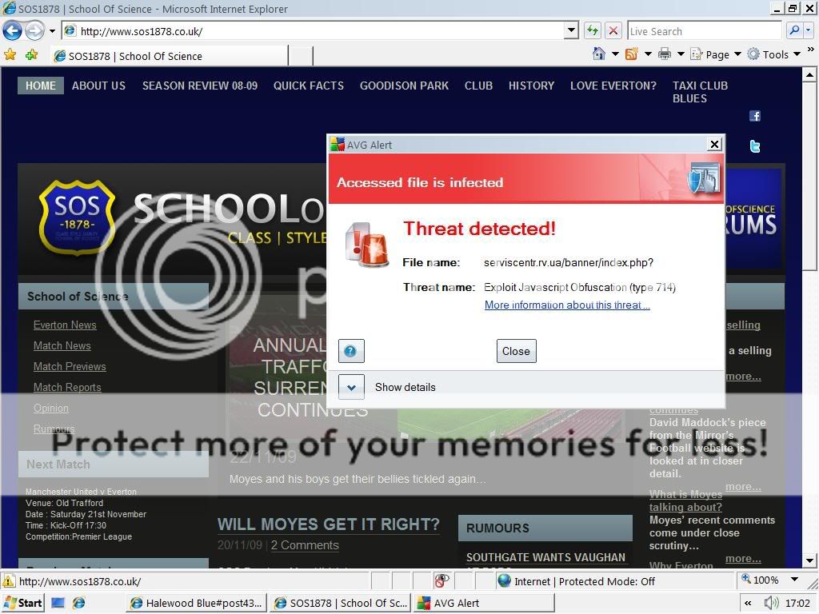
Task: Open the 2 Comments link
Action: coord(305,545)
